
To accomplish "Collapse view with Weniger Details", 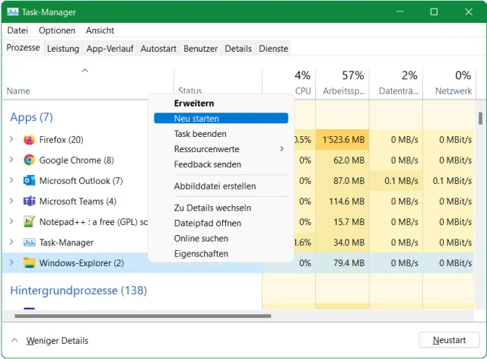I will click(50, 341).
